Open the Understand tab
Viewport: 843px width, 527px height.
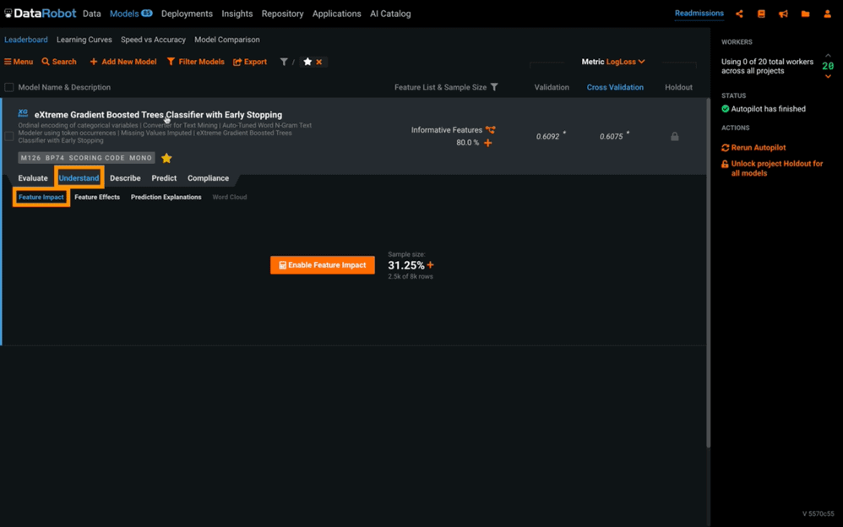click(79, 178)
